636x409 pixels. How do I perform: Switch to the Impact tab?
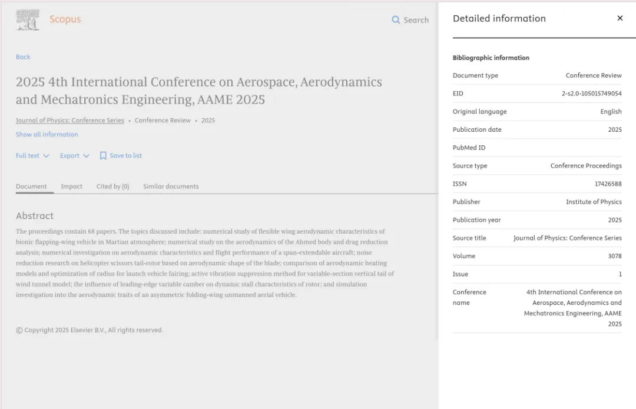71,187
